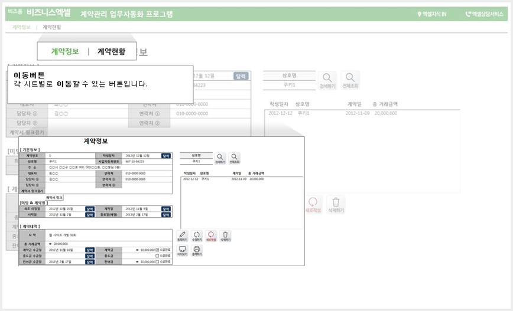Click the 요 약 summary field in the inset
Image resolution: width=513 pixels, height=311 pixels.
click(x=109, y=235)
